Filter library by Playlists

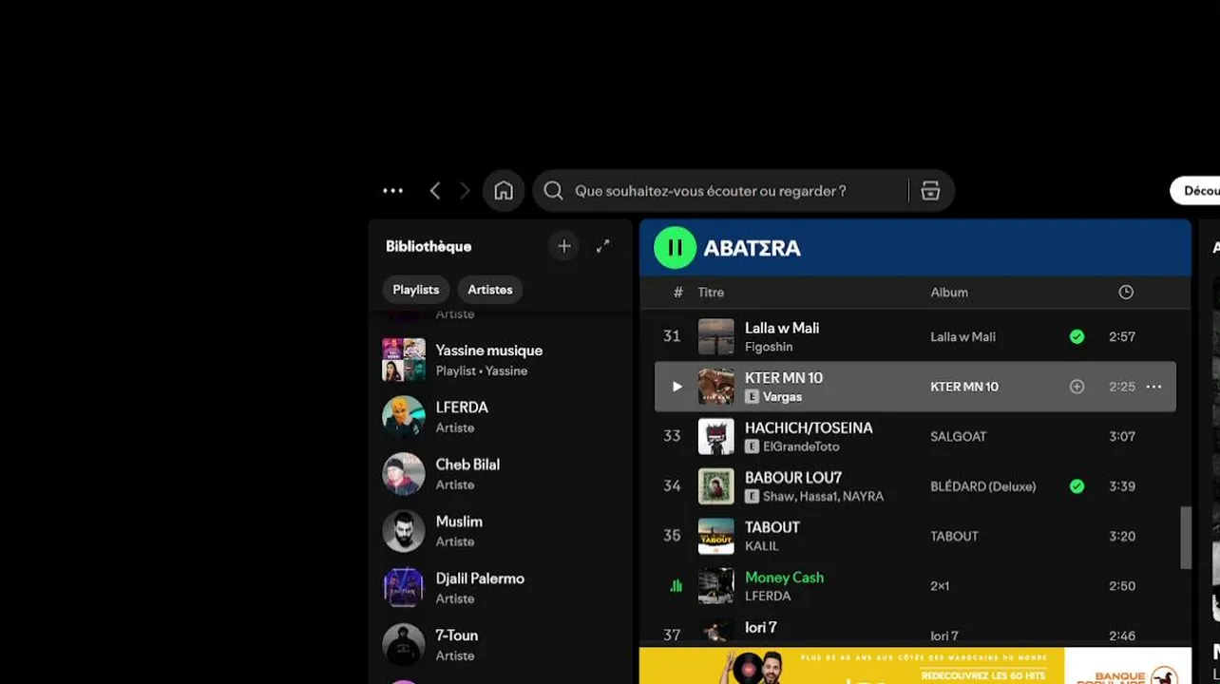coord(416,290)
